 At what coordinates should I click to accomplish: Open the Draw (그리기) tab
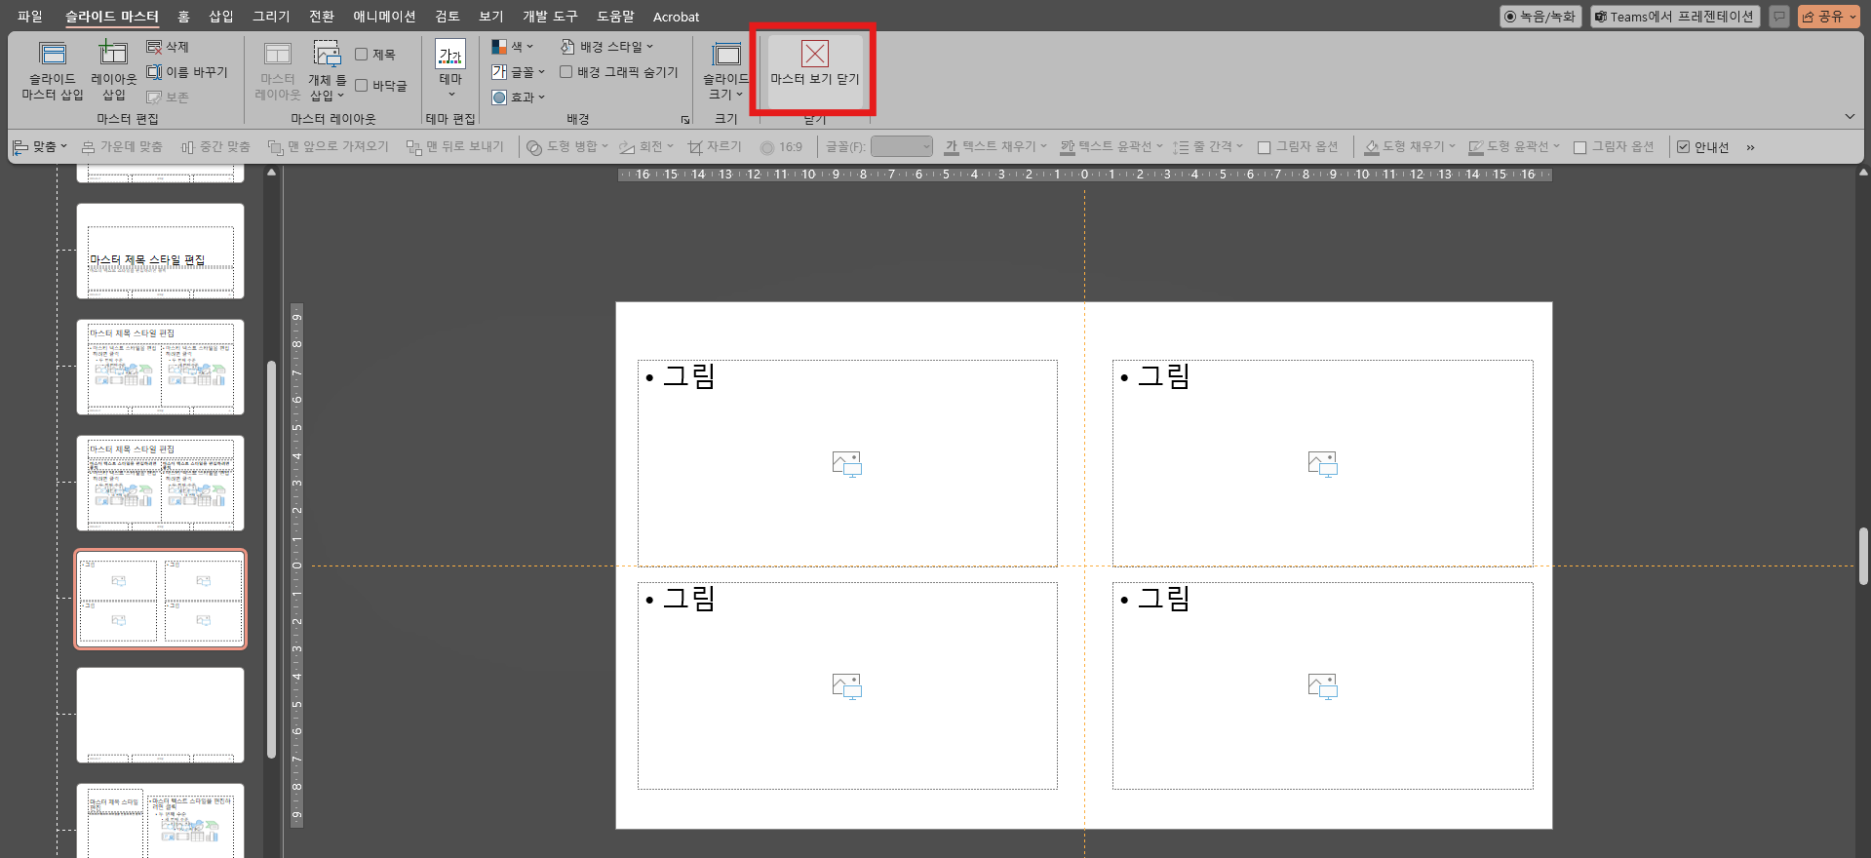click(271, 17)
